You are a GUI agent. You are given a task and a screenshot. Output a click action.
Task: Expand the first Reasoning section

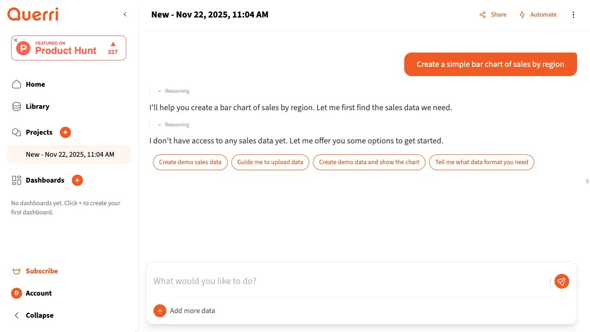click(x=173, y=91)
